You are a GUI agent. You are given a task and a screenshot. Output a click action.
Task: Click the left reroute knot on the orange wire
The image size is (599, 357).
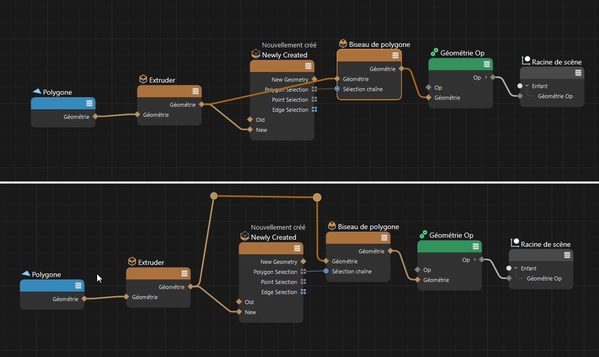point(213,195)
